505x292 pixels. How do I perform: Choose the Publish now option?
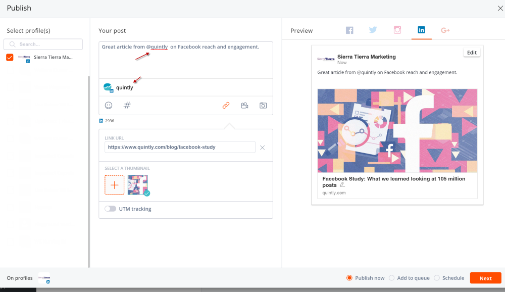point(349,278)
